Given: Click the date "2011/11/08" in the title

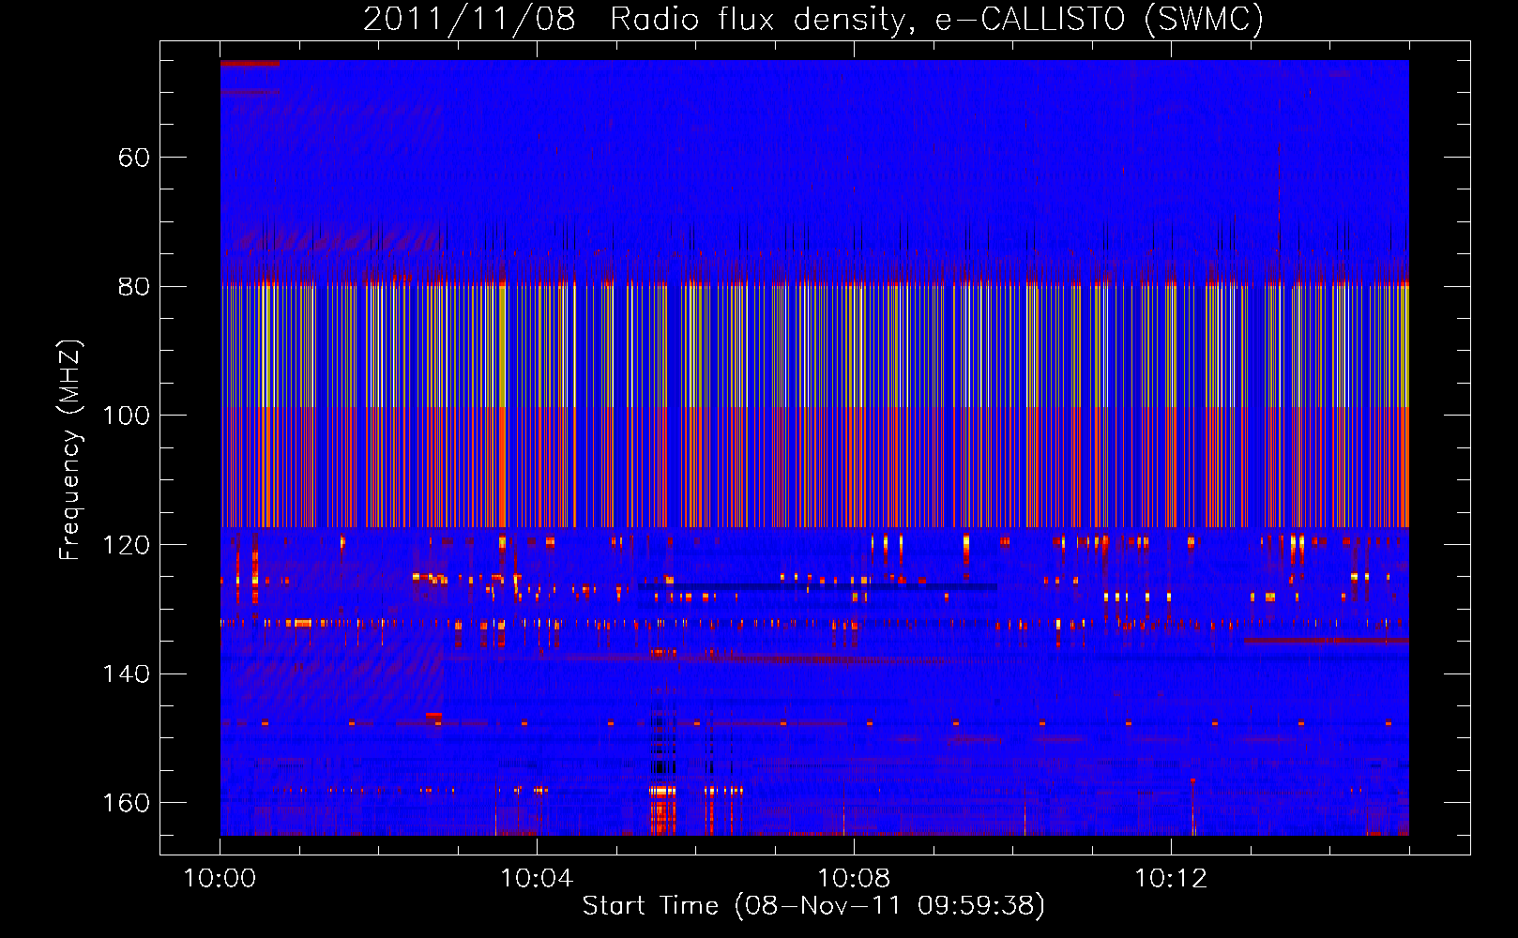Looking at the screenshot, I should 469,19.
